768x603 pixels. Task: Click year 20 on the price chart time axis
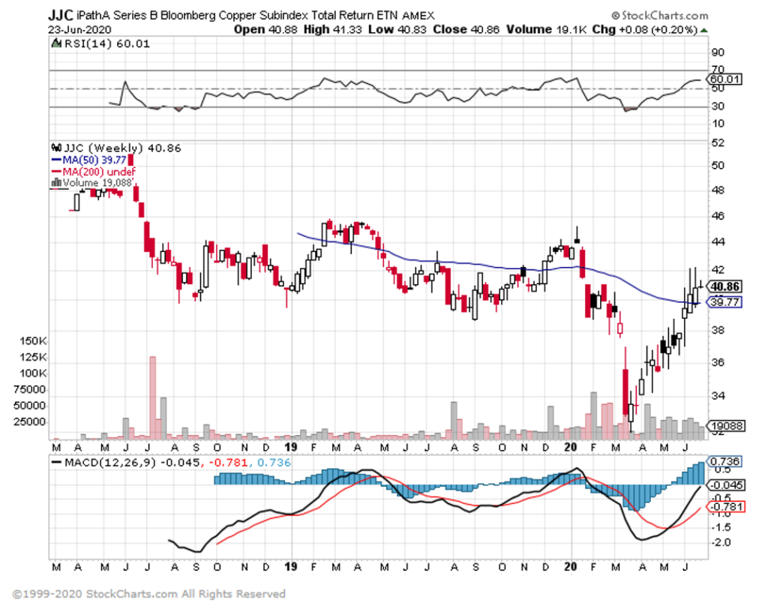click(x=570, y=447)
